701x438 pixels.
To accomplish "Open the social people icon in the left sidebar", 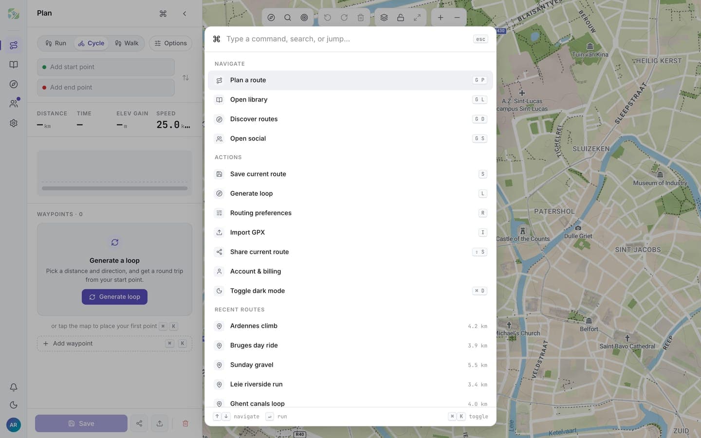I will pos(14,104).
